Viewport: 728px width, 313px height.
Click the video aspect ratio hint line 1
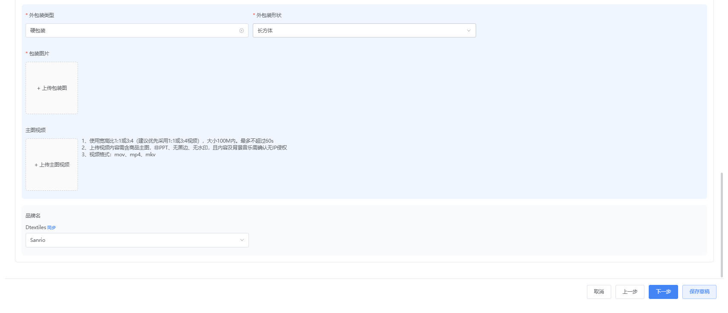[x=178, y=141]
